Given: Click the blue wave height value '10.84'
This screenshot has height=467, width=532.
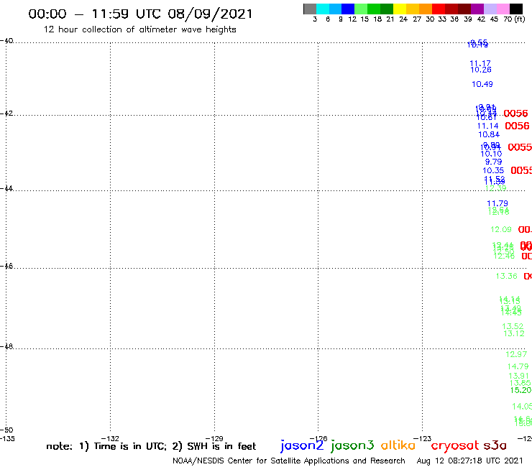Looking at the screenshot, I should click(x=489, y=134).
